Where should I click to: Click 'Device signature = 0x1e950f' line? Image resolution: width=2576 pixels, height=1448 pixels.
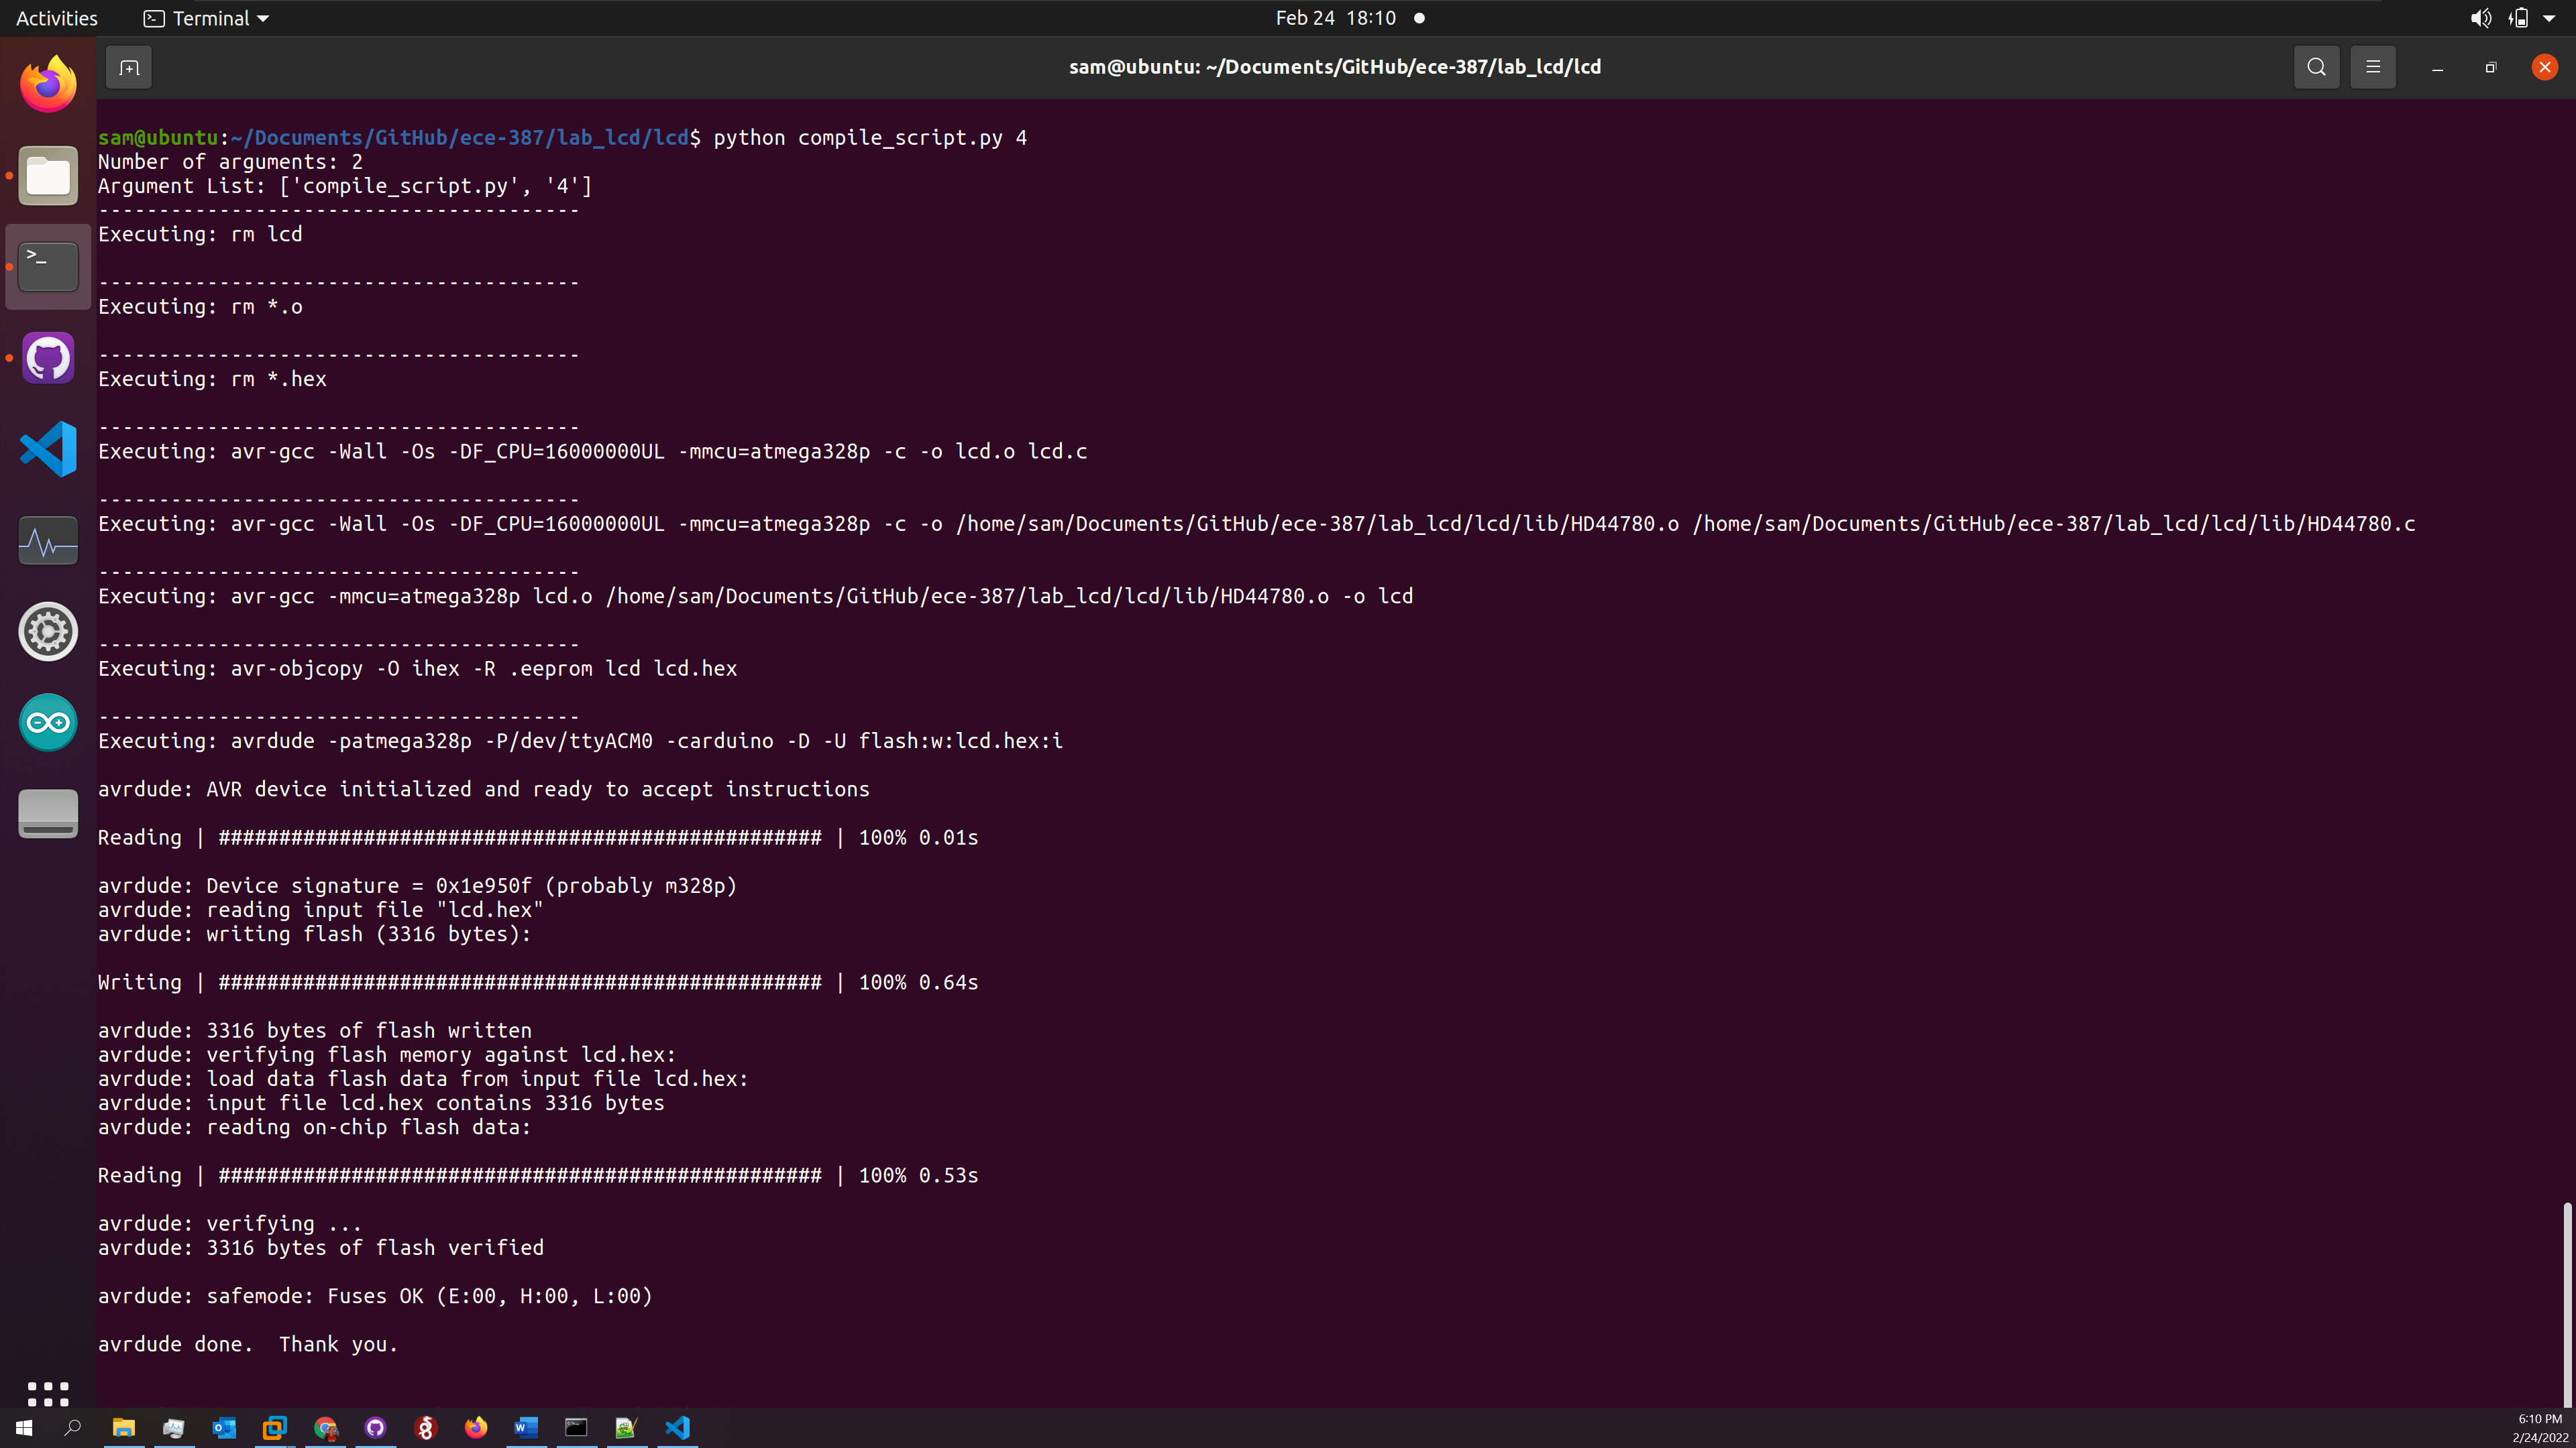pyautogui.click(x=417, y=886)
